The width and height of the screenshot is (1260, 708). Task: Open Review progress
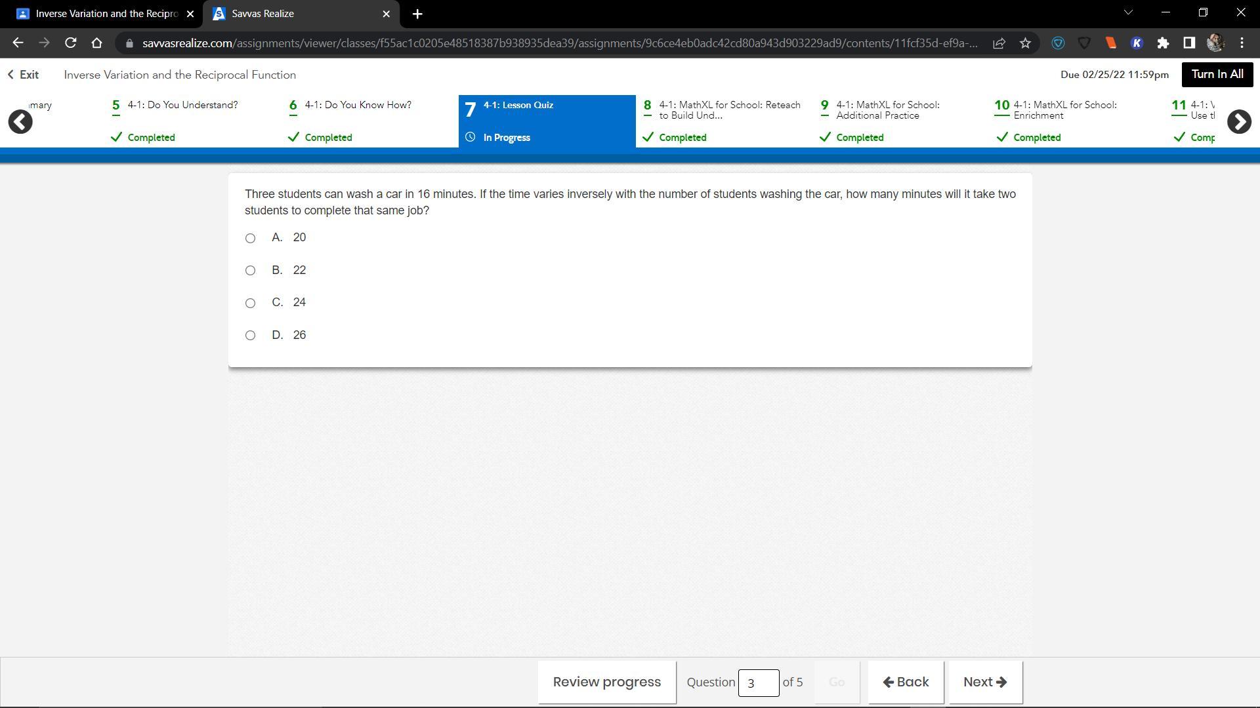point(606,682)
